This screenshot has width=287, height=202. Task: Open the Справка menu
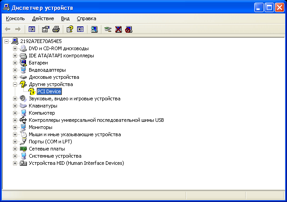click(x=87, y=18)
